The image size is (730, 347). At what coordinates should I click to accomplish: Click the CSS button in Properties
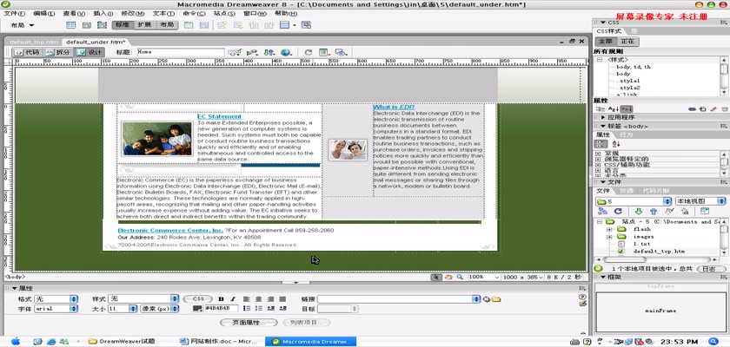tap(198, 298)
